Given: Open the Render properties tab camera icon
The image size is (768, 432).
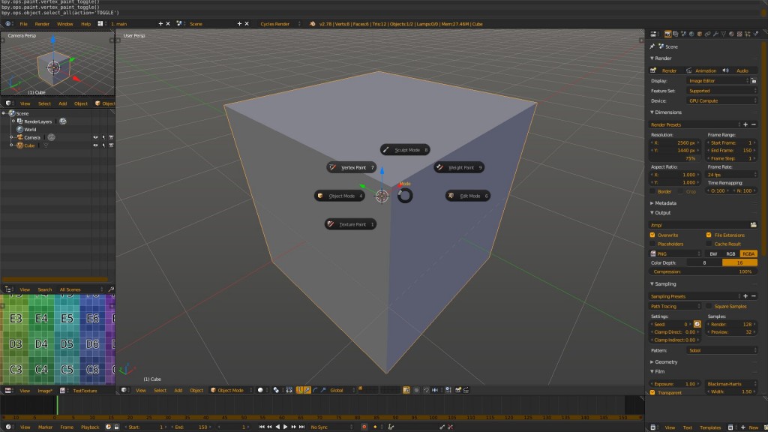Looking at the screenshot, I should pos(667,34).
